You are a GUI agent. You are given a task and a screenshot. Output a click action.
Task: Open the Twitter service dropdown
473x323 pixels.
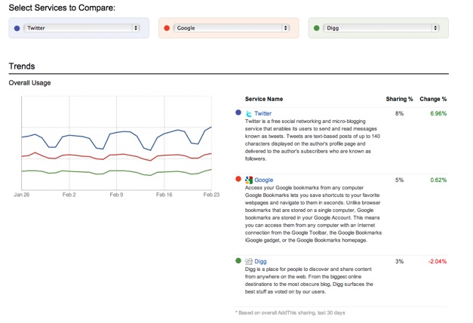click(81, 28)
